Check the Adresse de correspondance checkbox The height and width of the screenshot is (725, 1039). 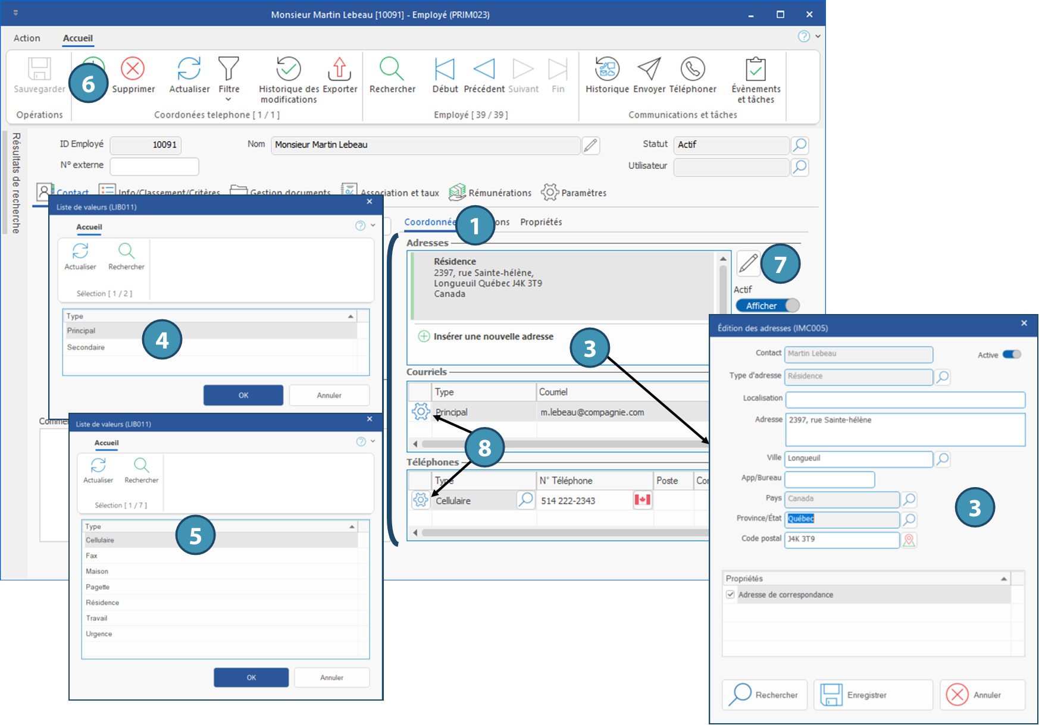tap(730, 594)
